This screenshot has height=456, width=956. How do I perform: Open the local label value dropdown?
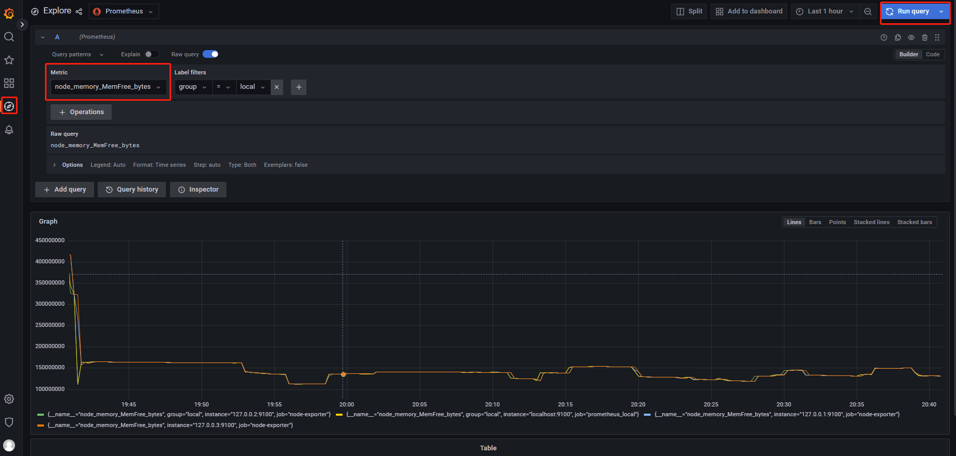(253, 87)
